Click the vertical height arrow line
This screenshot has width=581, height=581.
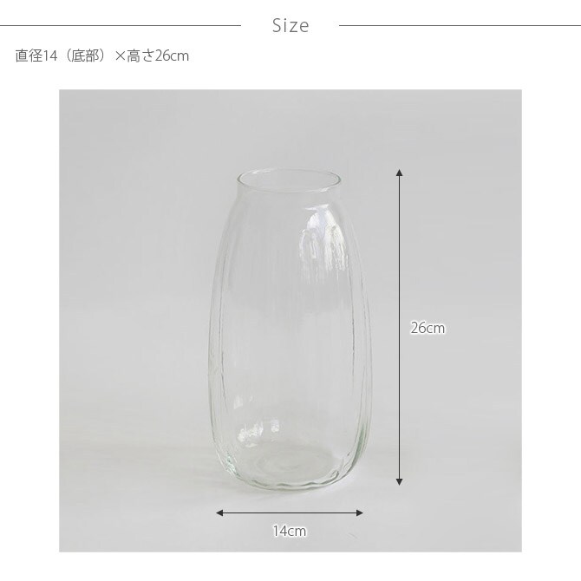399,327
